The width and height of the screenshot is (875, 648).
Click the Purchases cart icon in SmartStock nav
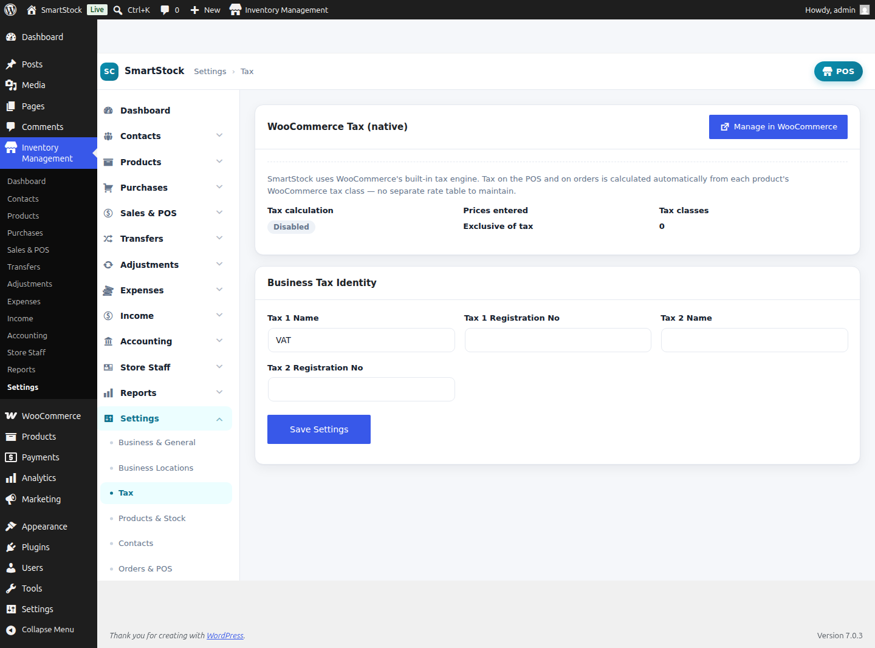pyautogui.click(x=108, y=188)
